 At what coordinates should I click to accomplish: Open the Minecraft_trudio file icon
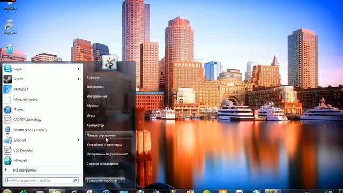coord(8,99)
